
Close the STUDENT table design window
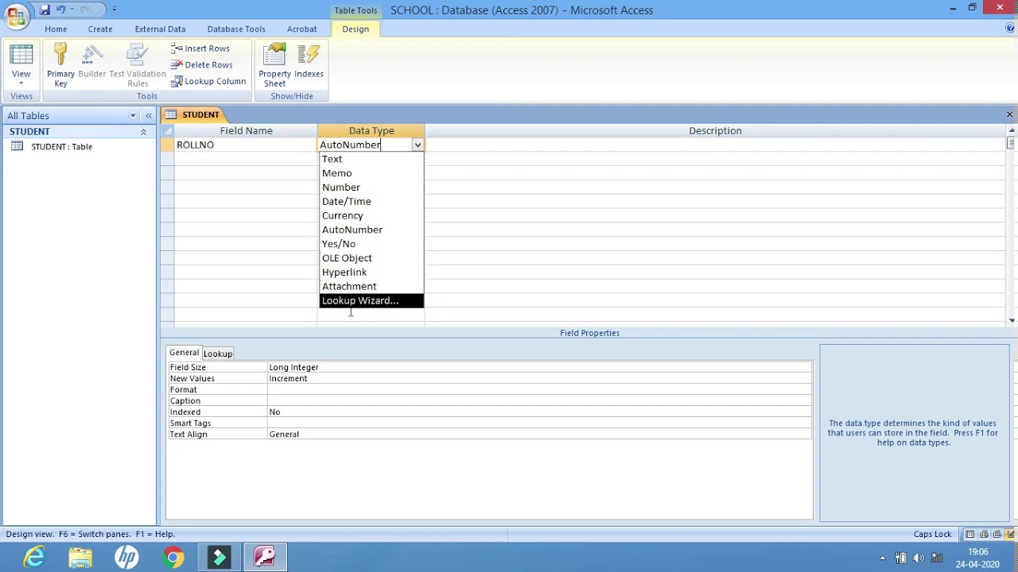pyautogui.click(x=1009, y=115)
